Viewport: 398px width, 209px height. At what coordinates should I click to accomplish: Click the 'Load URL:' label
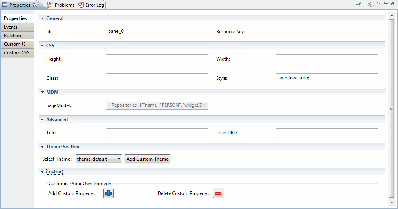pos(226,133)
